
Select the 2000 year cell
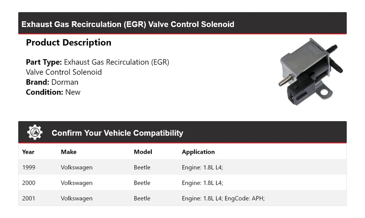coord(29,183)
